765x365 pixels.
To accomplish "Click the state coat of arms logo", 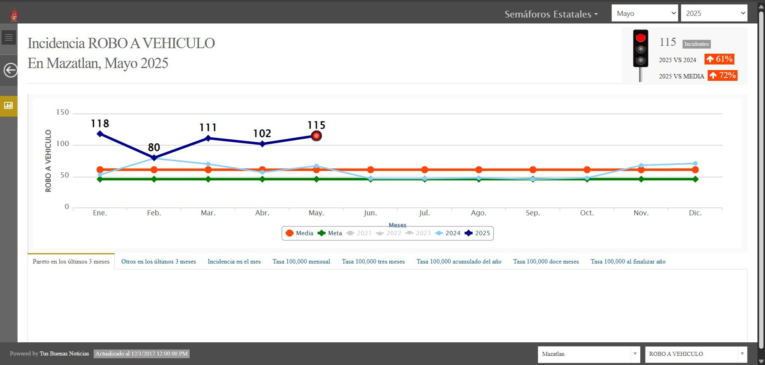I will [x=14, y=15].
